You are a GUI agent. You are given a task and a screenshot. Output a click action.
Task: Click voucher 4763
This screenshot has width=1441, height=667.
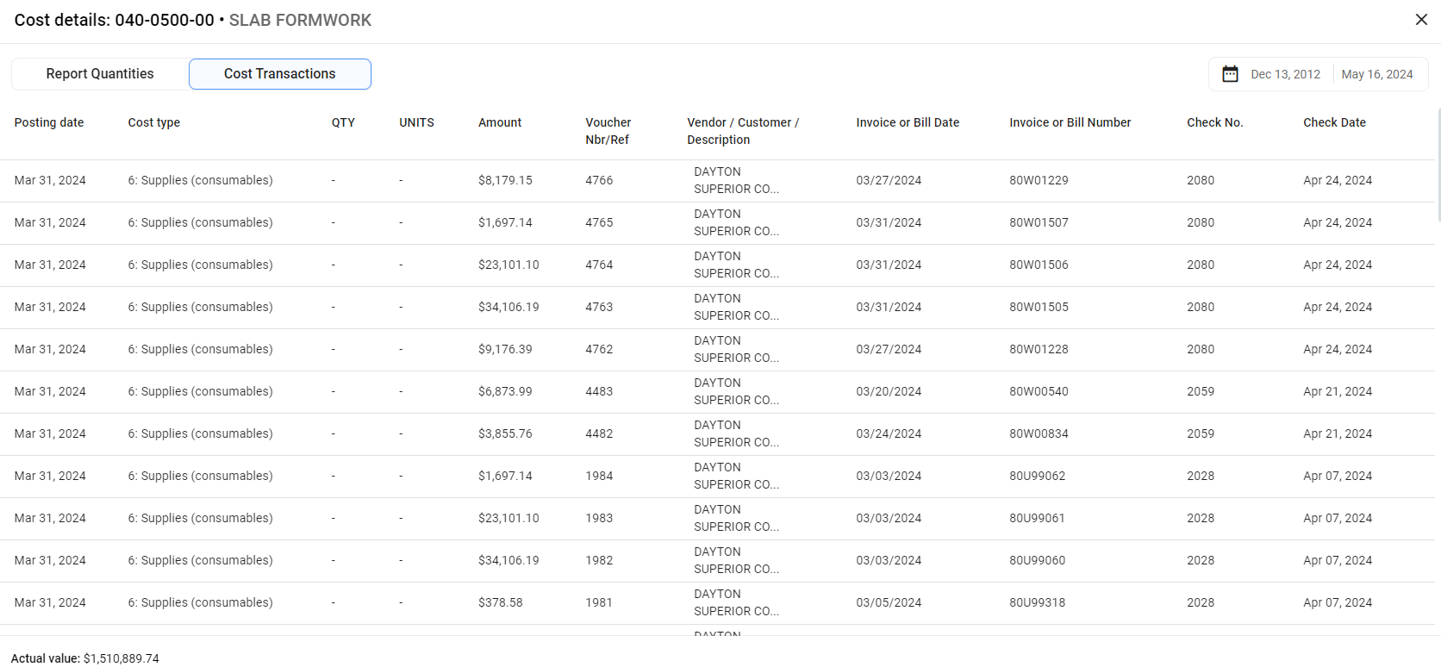click(x=599, y=307)
